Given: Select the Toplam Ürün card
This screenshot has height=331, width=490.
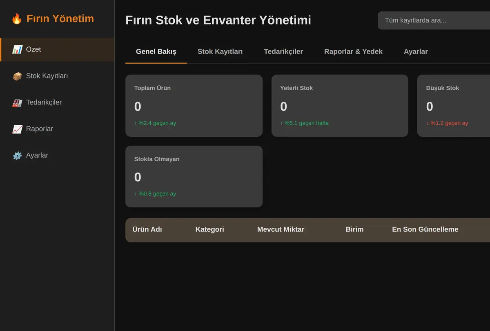Looking at the screenshot, I should pyautogui.click(x=194, y=106).
